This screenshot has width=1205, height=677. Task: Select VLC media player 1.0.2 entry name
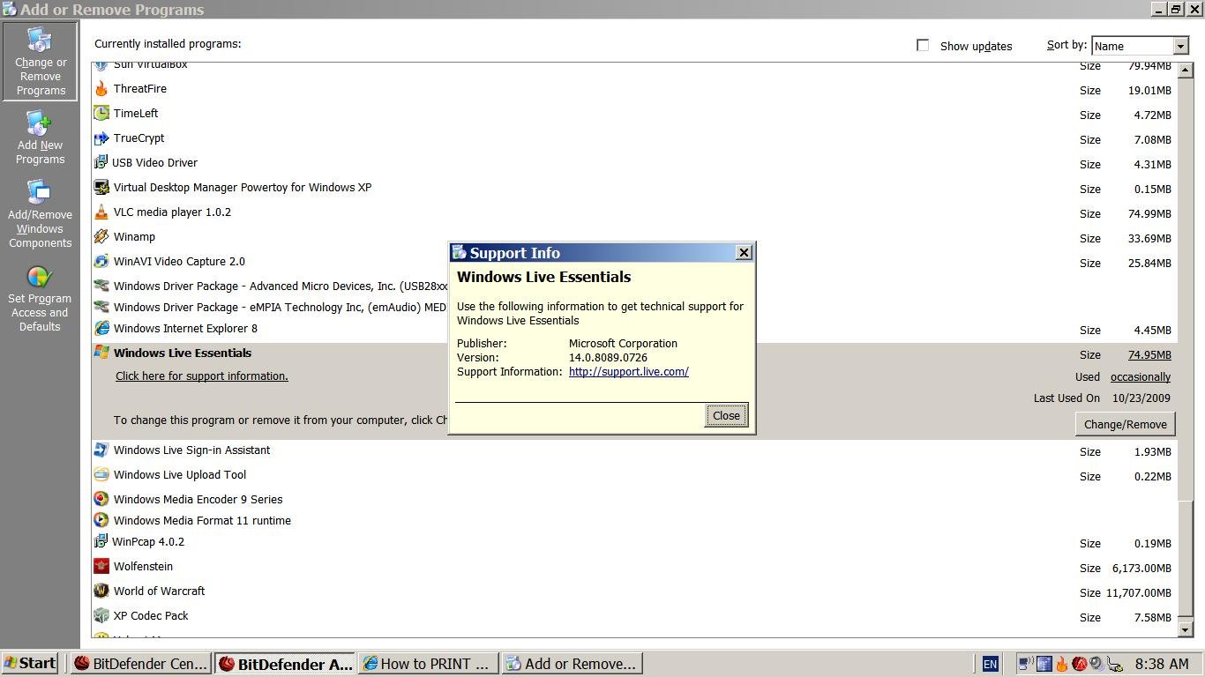172,212
